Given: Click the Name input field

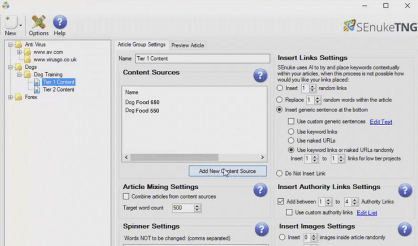Looking at the screenshot, I should point(202,59).
